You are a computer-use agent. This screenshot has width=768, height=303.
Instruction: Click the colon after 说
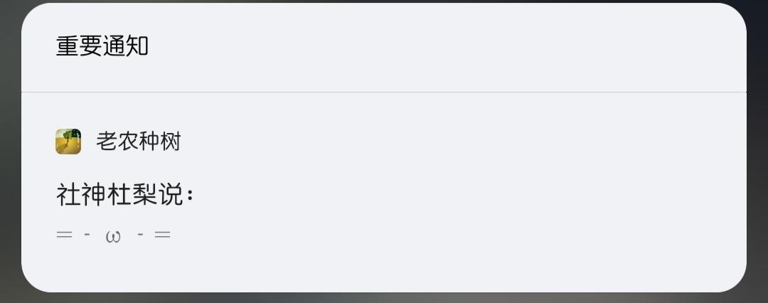[x=190, y=196]
